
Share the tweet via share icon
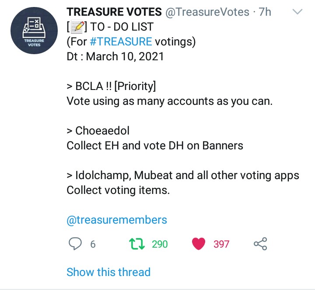[x=260, y=244]
